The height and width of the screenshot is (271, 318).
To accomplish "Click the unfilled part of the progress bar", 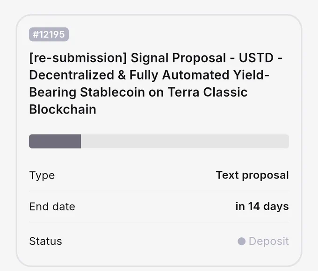I will (185, 141).
